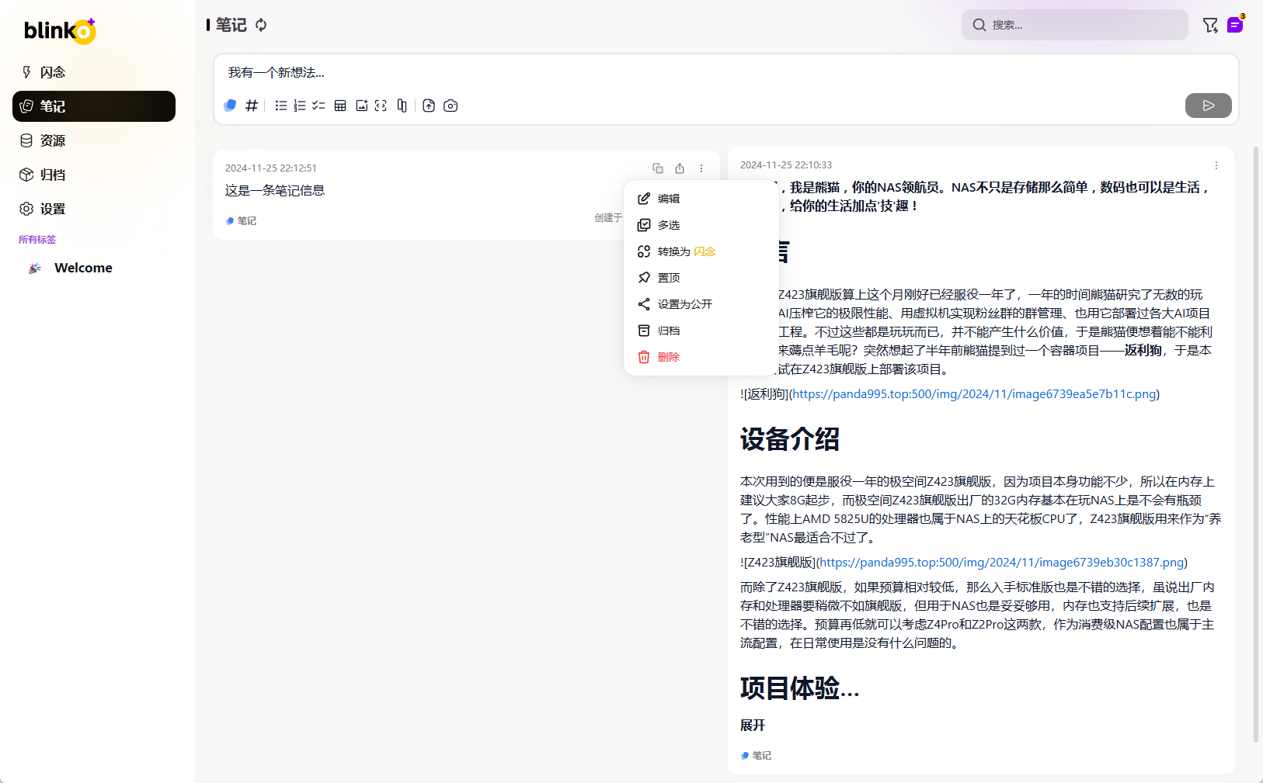Insert a checklist in editor
Screen dimensions: 1263x783
click(318, 106)
